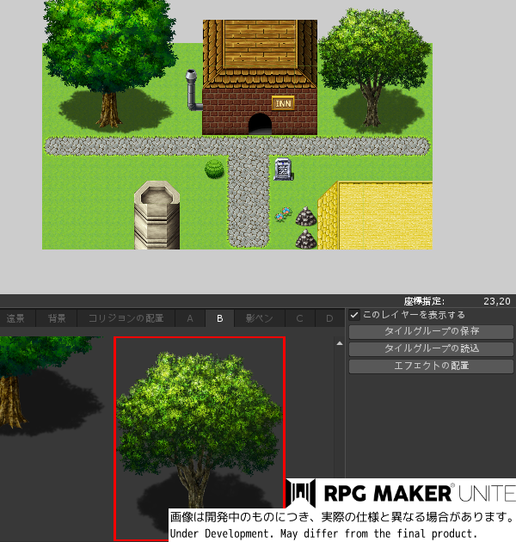The height and width of the screenshot is (542, 516).
Task: Click the エフェクトの配置 button
Action: pos(432,366)
